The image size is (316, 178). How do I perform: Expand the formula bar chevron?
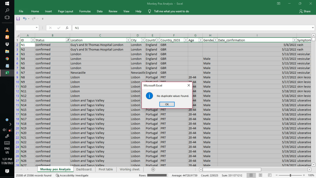(312, 28)
